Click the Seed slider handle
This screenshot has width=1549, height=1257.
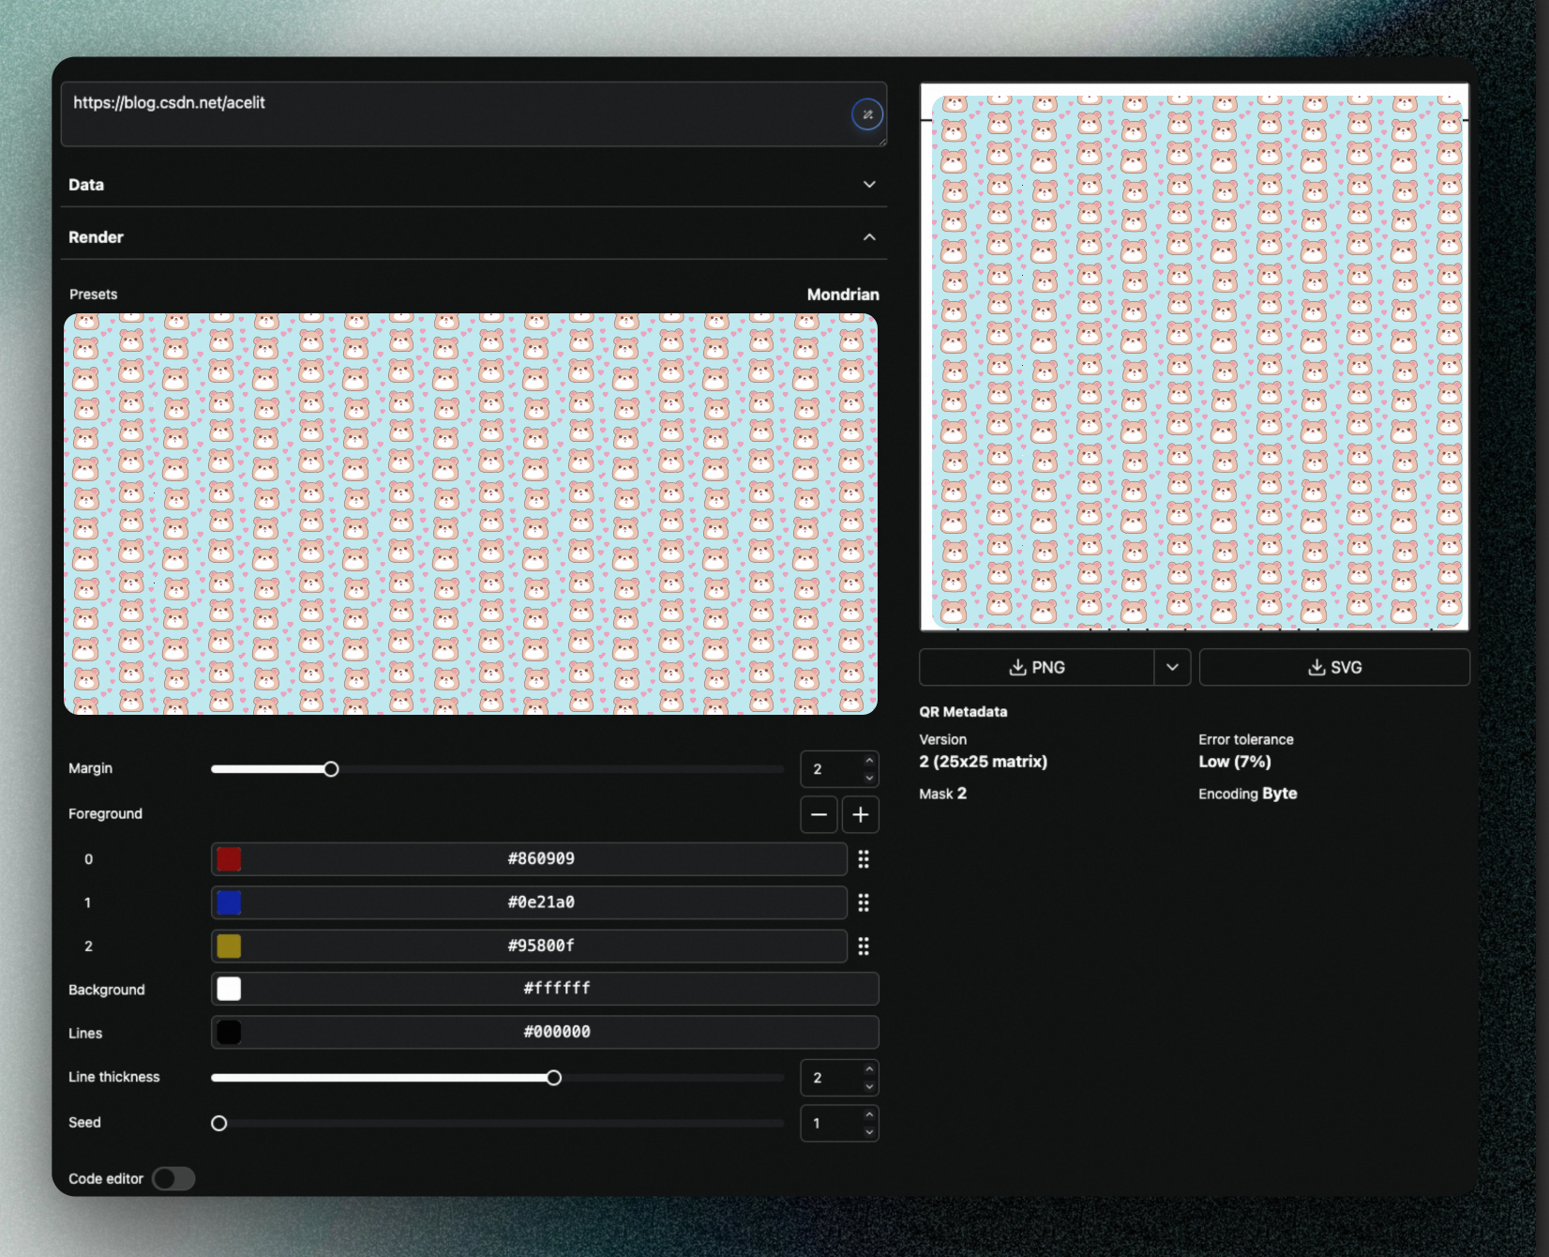(x=219, y=1123)
